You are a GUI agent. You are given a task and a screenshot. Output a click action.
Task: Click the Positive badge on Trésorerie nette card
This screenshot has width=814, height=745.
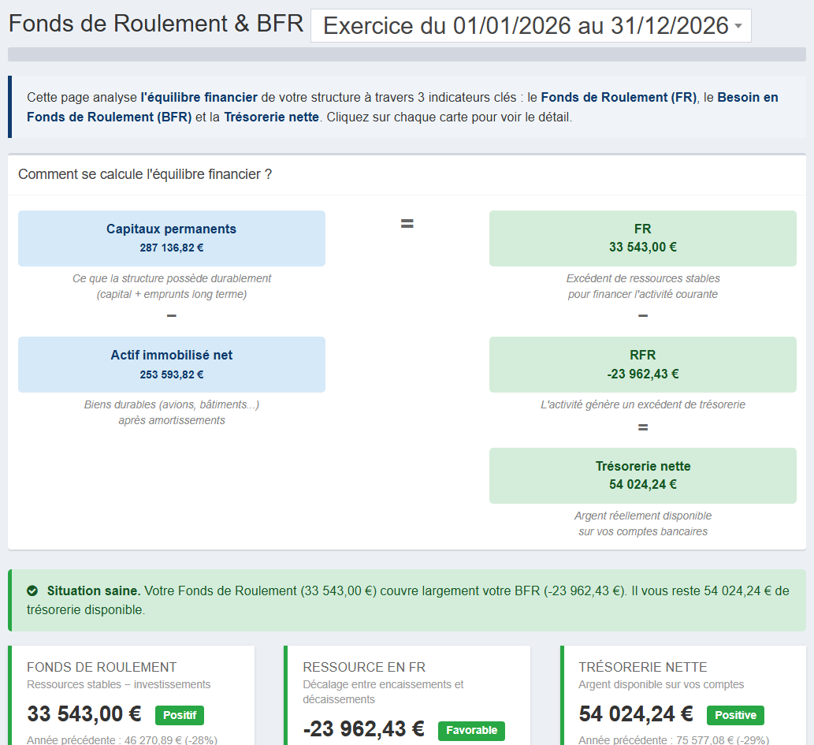pyautogui.click(x=736, y=715)
